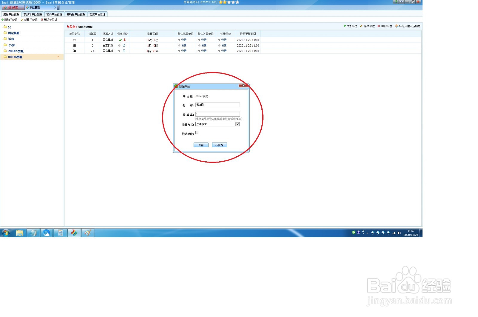Check the 默认单位 checkbox
478x317 pixels.
197,133
